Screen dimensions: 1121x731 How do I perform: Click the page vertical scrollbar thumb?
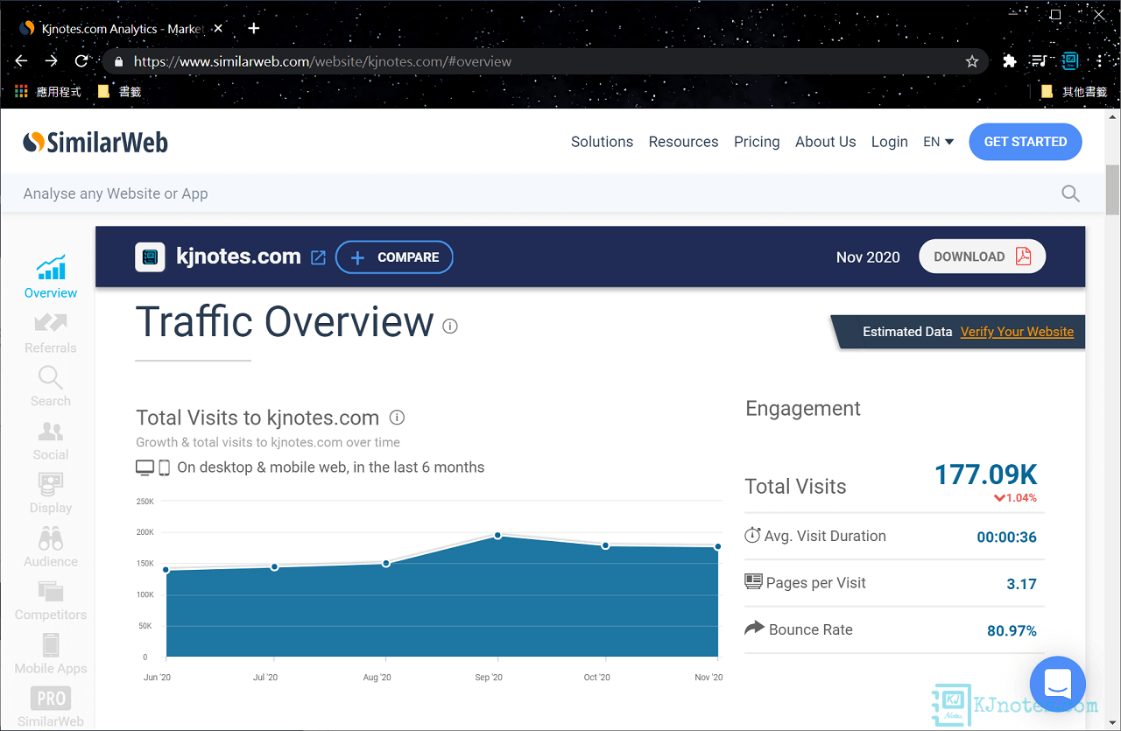tap(1112, 189)
